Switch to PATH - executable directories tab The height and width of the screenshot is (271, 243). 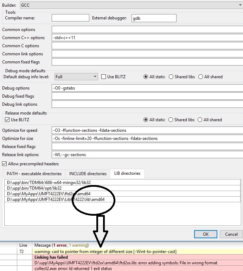34,174
